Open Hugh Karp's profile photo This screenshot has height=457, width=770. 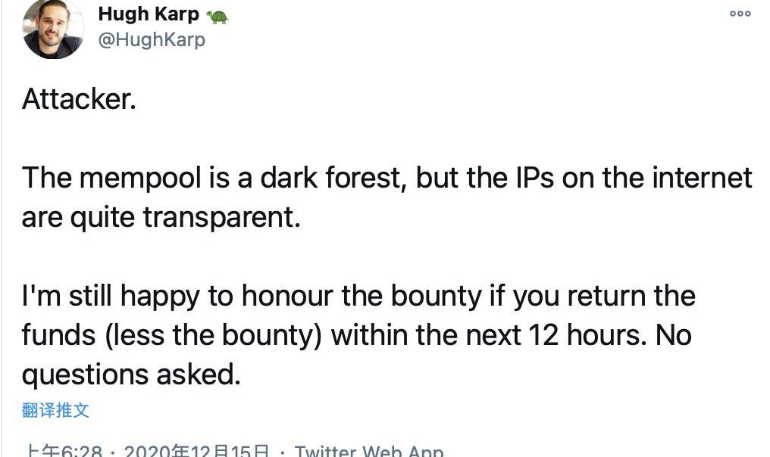click(52, 29)
